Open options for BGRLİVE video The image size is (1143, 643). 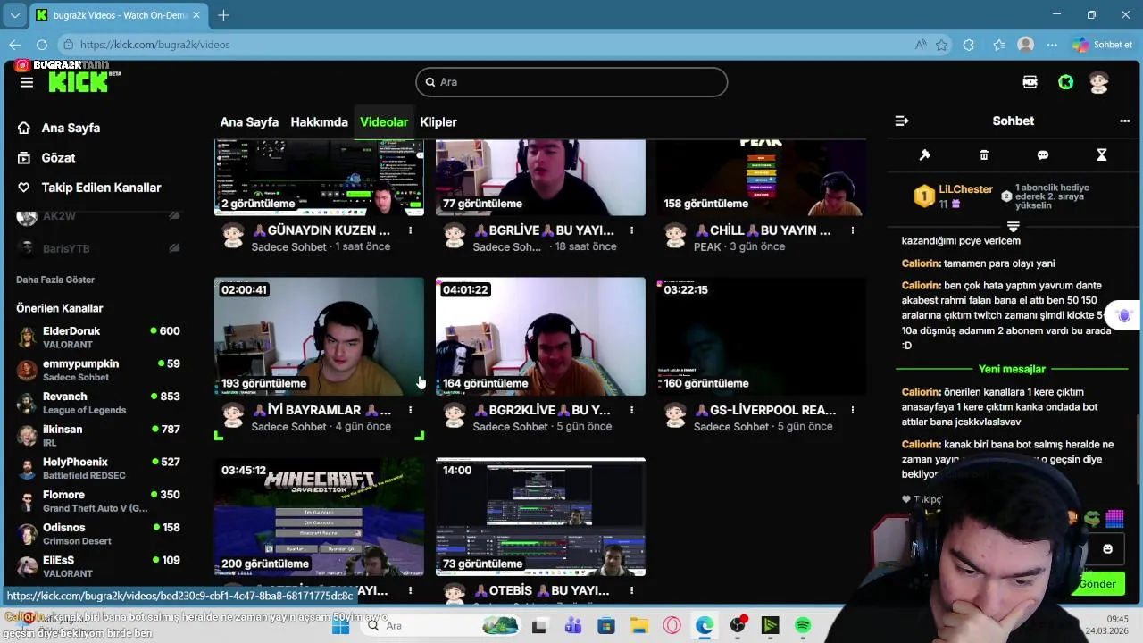coord(632,230)
